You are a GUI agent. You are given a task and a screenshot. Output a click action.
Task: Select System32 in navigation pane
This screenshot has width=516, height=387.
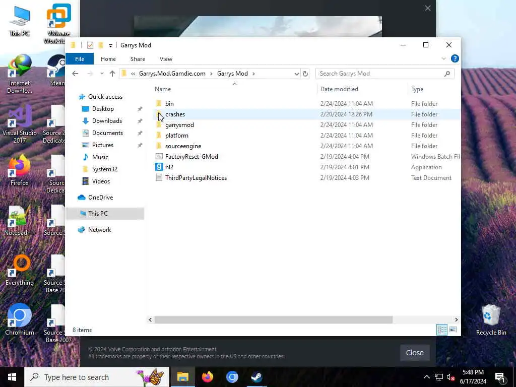coord(104,169)
